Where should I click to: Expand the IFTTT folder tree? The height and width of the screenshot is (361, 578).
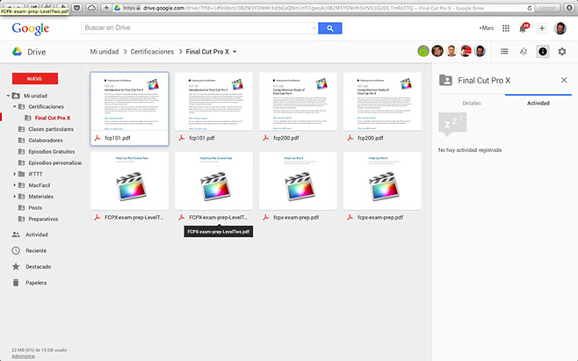[14, 174]
